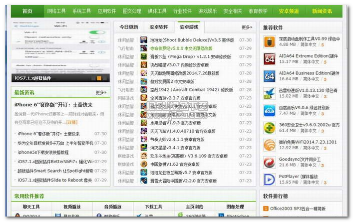Open the 华为全年目标发货8千万台 news item

pyautogui.click(x=55, y=143)
